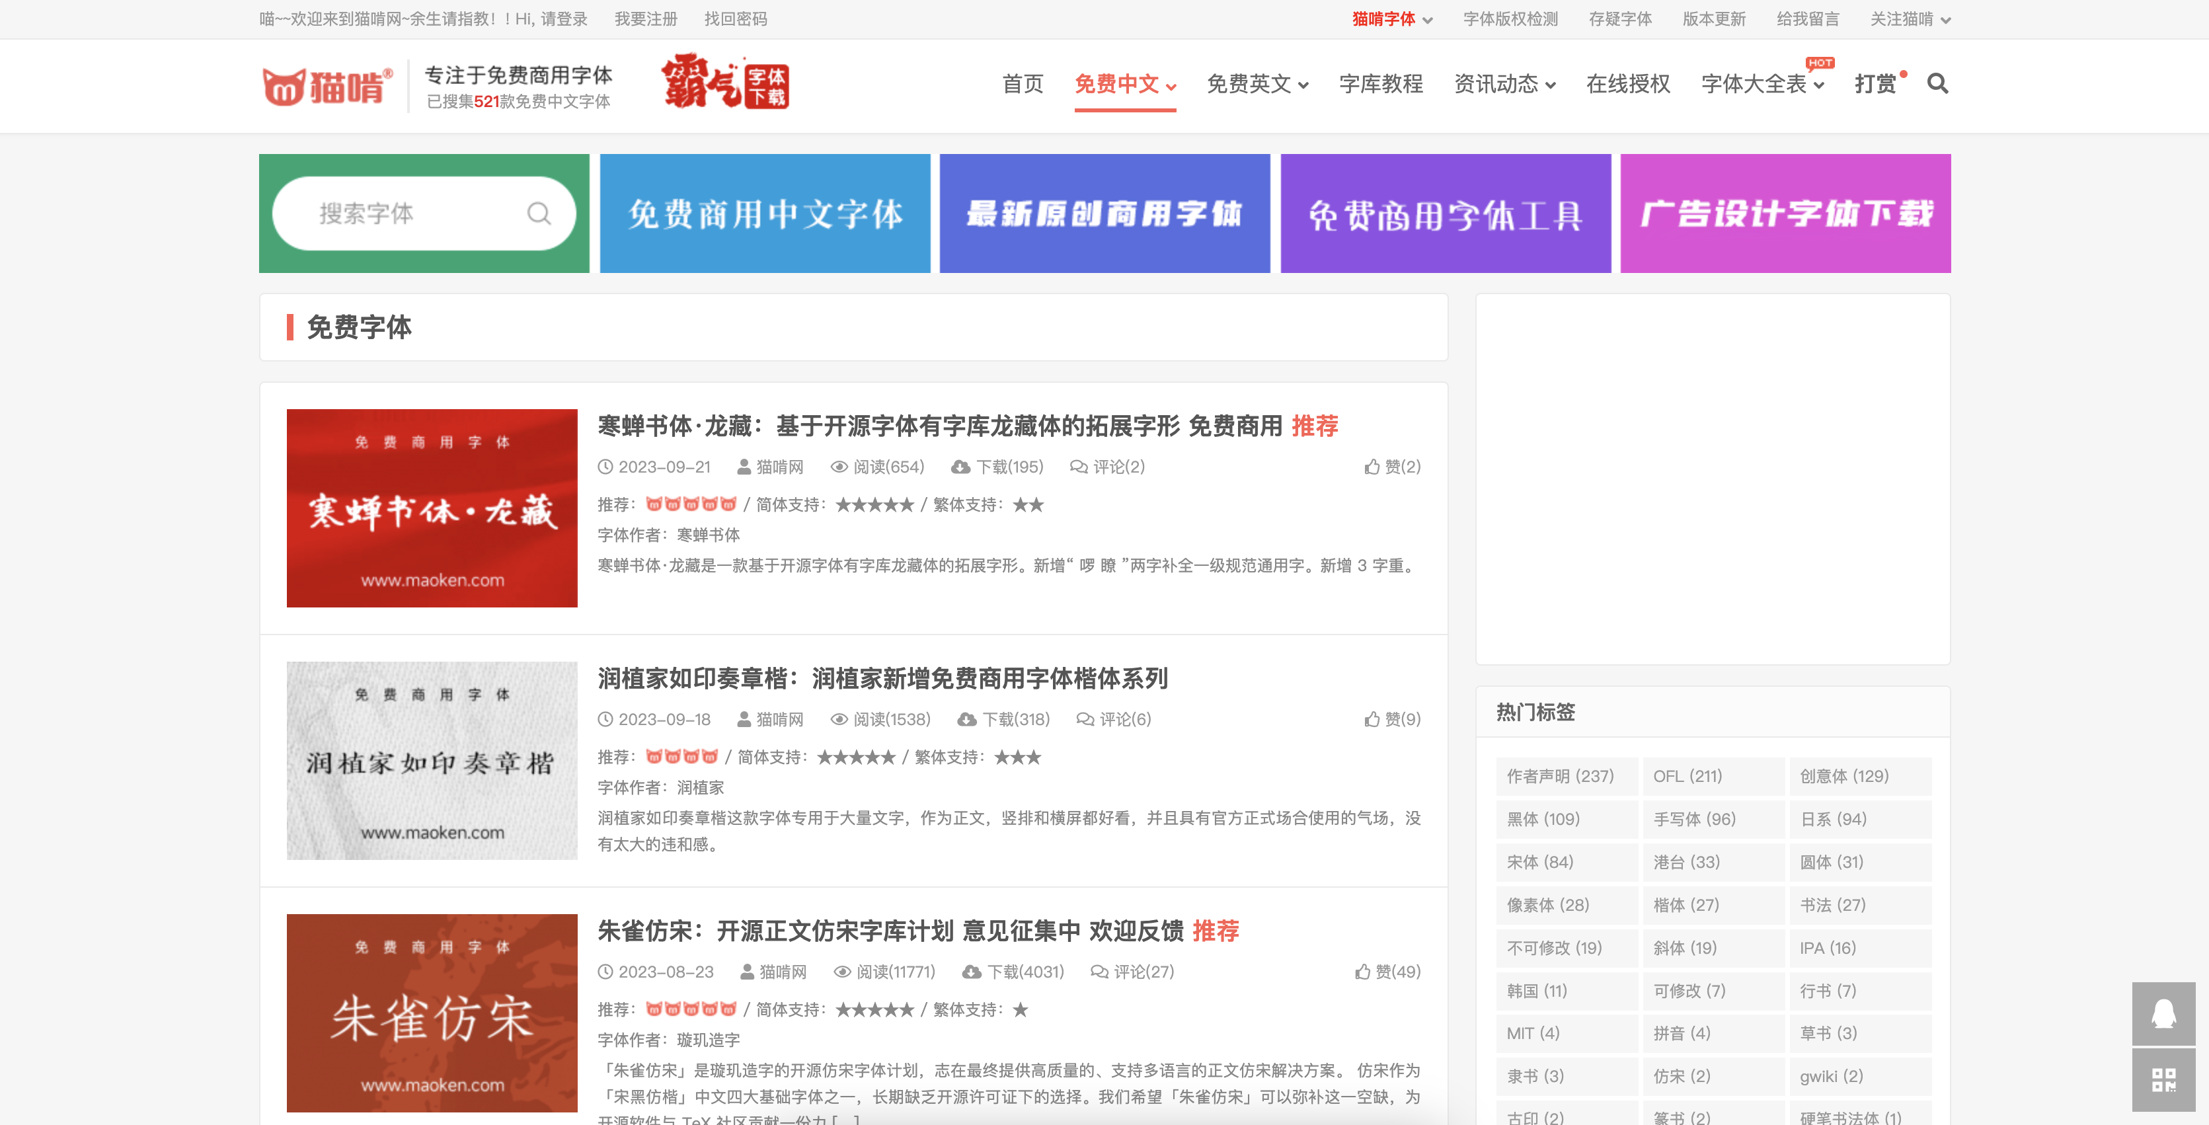Image resolution: width=2209 pixels, height=1125 pixels.
Task: Open 版本更新 link
Action: click(1713, 19)
